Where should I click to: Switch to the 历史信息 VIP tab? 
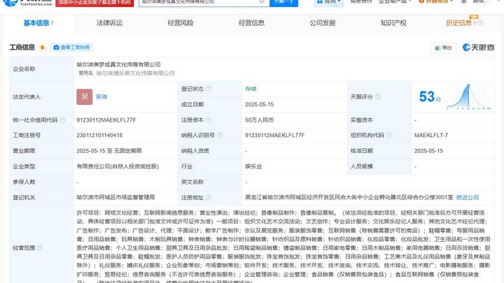458,23
